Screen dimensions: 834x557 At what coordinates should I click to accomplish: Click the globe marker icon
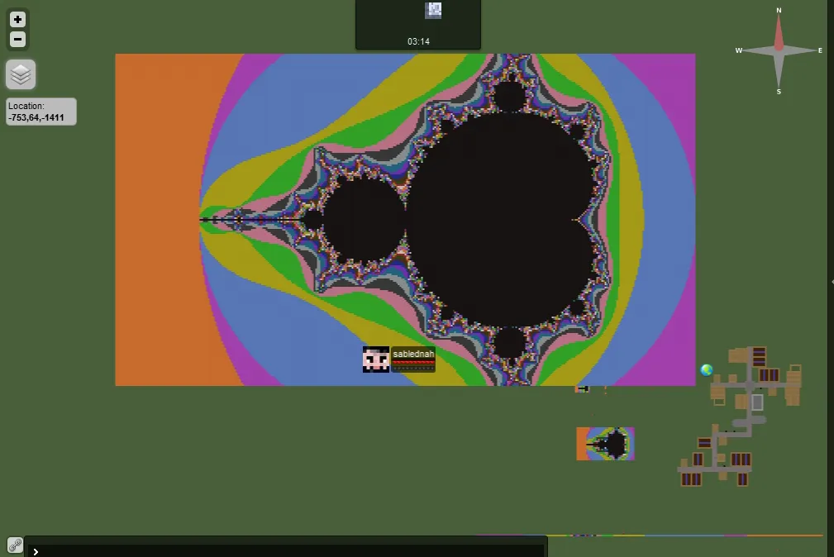(x=707, y=369)
